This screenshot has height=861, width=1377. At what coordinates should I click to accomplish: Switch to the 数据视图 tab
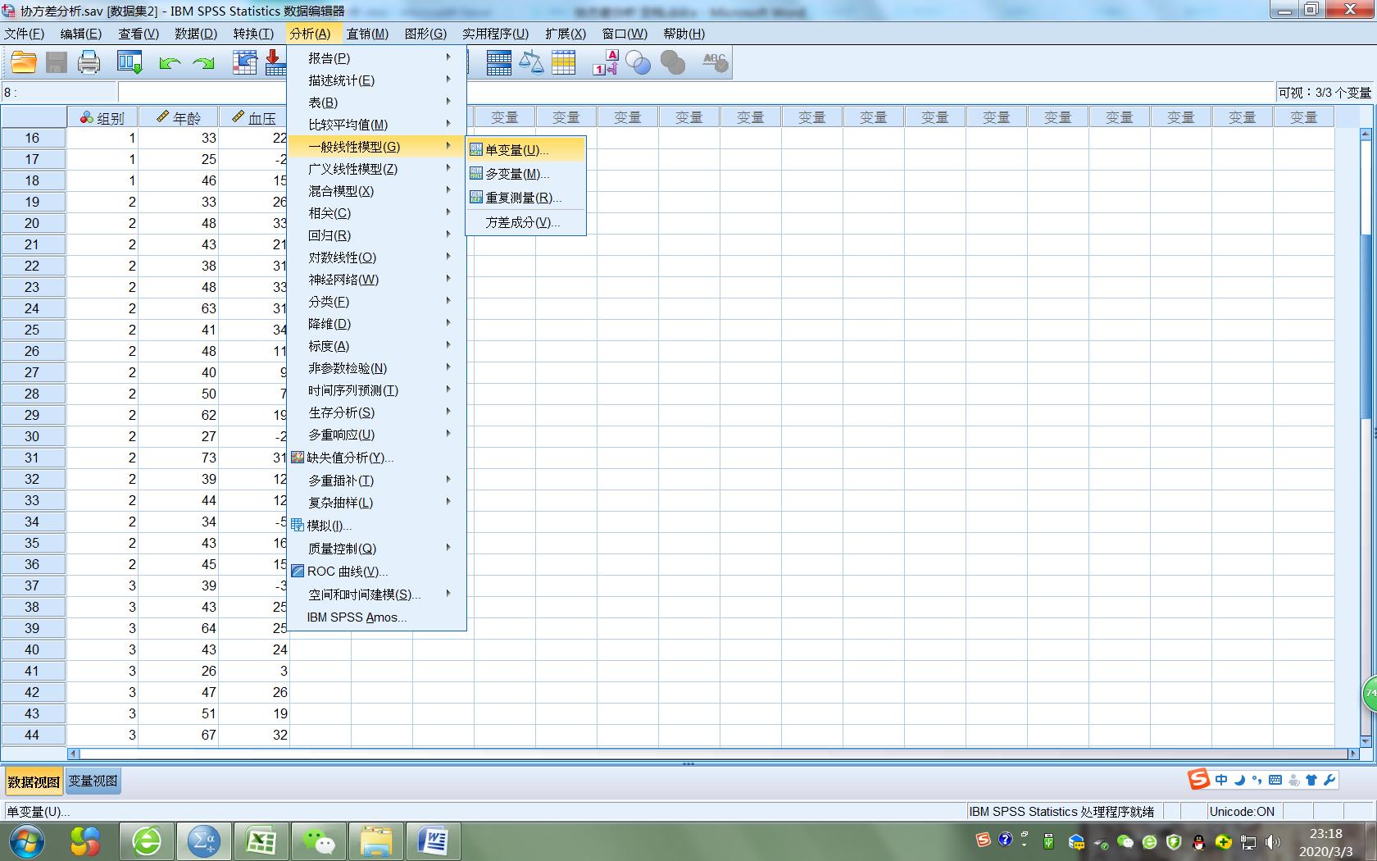pyautogui.click(x=34, y=782)
